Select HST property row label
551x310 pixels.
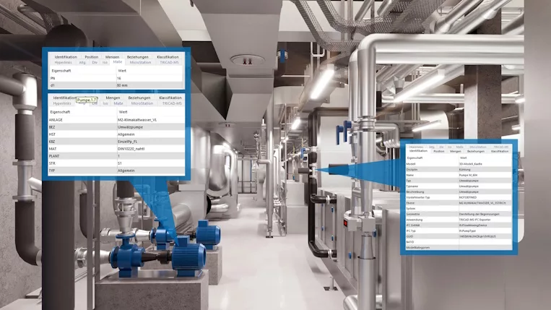pyautogui.click(x=52, y=134)
